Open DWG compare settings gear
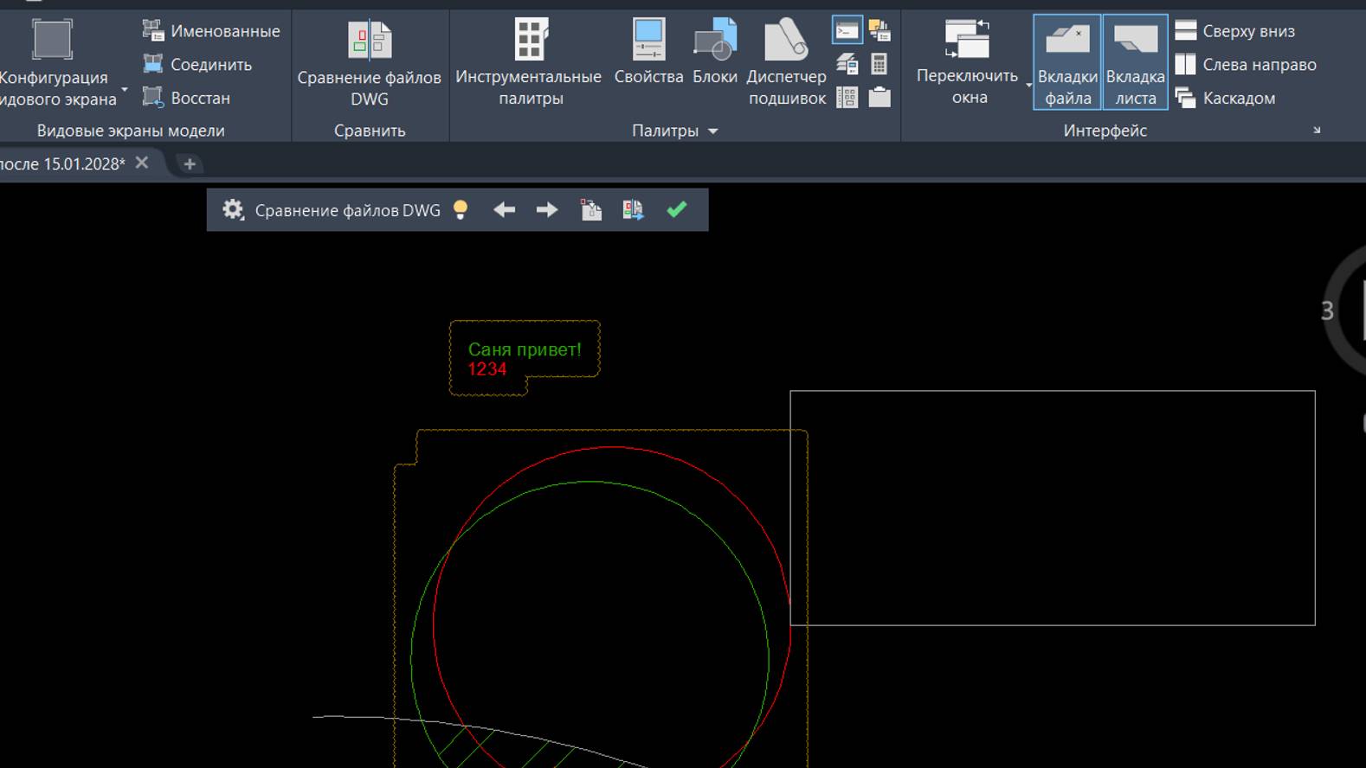Viewport: 1366px width, 768px height. click(233, 210)
